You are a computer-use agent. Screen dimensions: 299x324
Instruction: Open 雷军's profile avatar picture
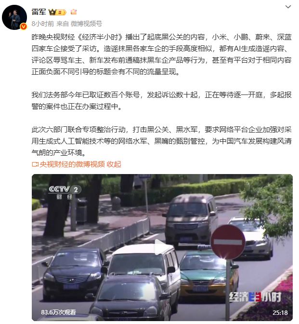tap(14, 17)
